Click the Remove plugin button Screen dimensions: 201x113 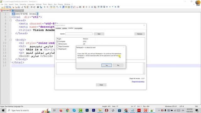139,34
